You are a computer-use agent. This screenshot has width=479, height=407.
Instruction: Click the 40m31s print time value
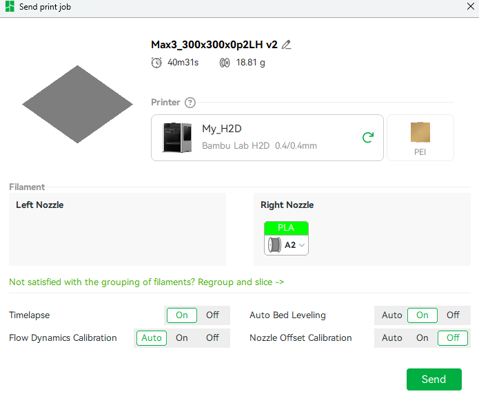point(183,63)
